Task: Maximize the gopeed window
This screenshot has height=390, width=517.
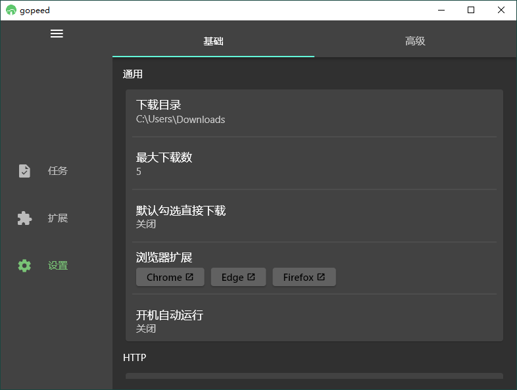Action: click(x=471, y=10)
